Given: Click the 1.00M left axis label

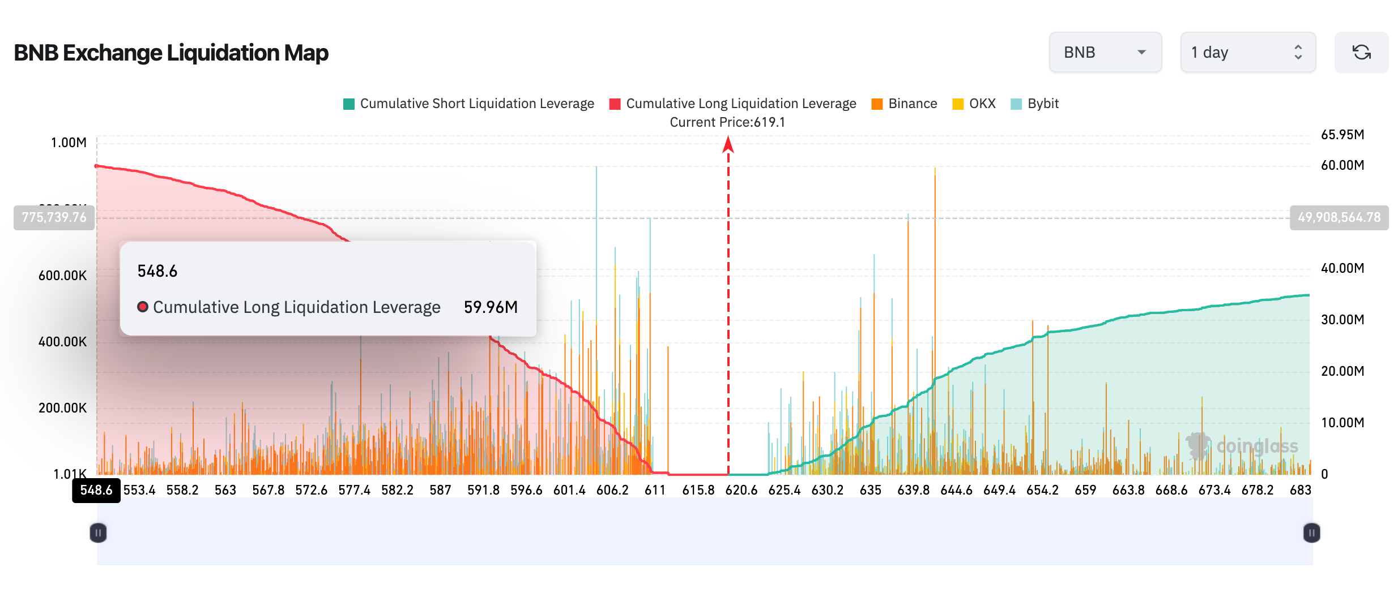Looking at the screenshot, I should coord(69,143).
